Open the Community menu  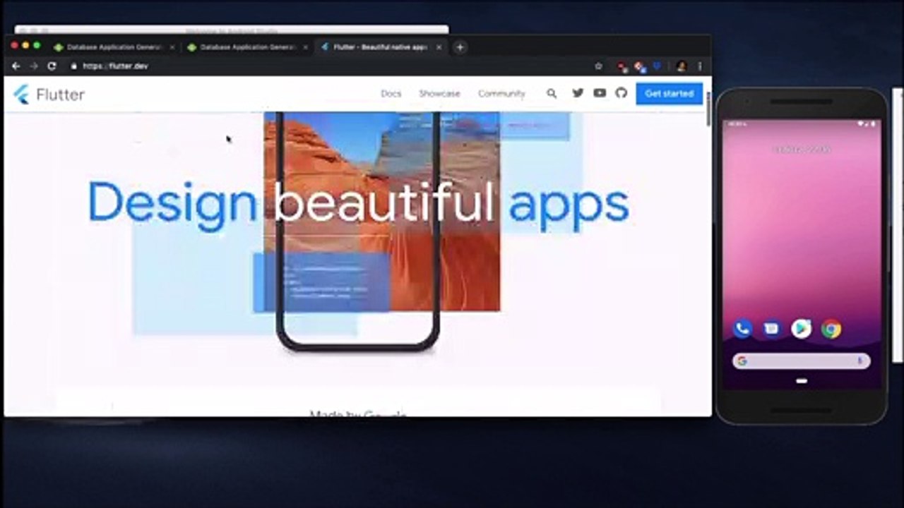pyautogui.click(x=501, y=93)
